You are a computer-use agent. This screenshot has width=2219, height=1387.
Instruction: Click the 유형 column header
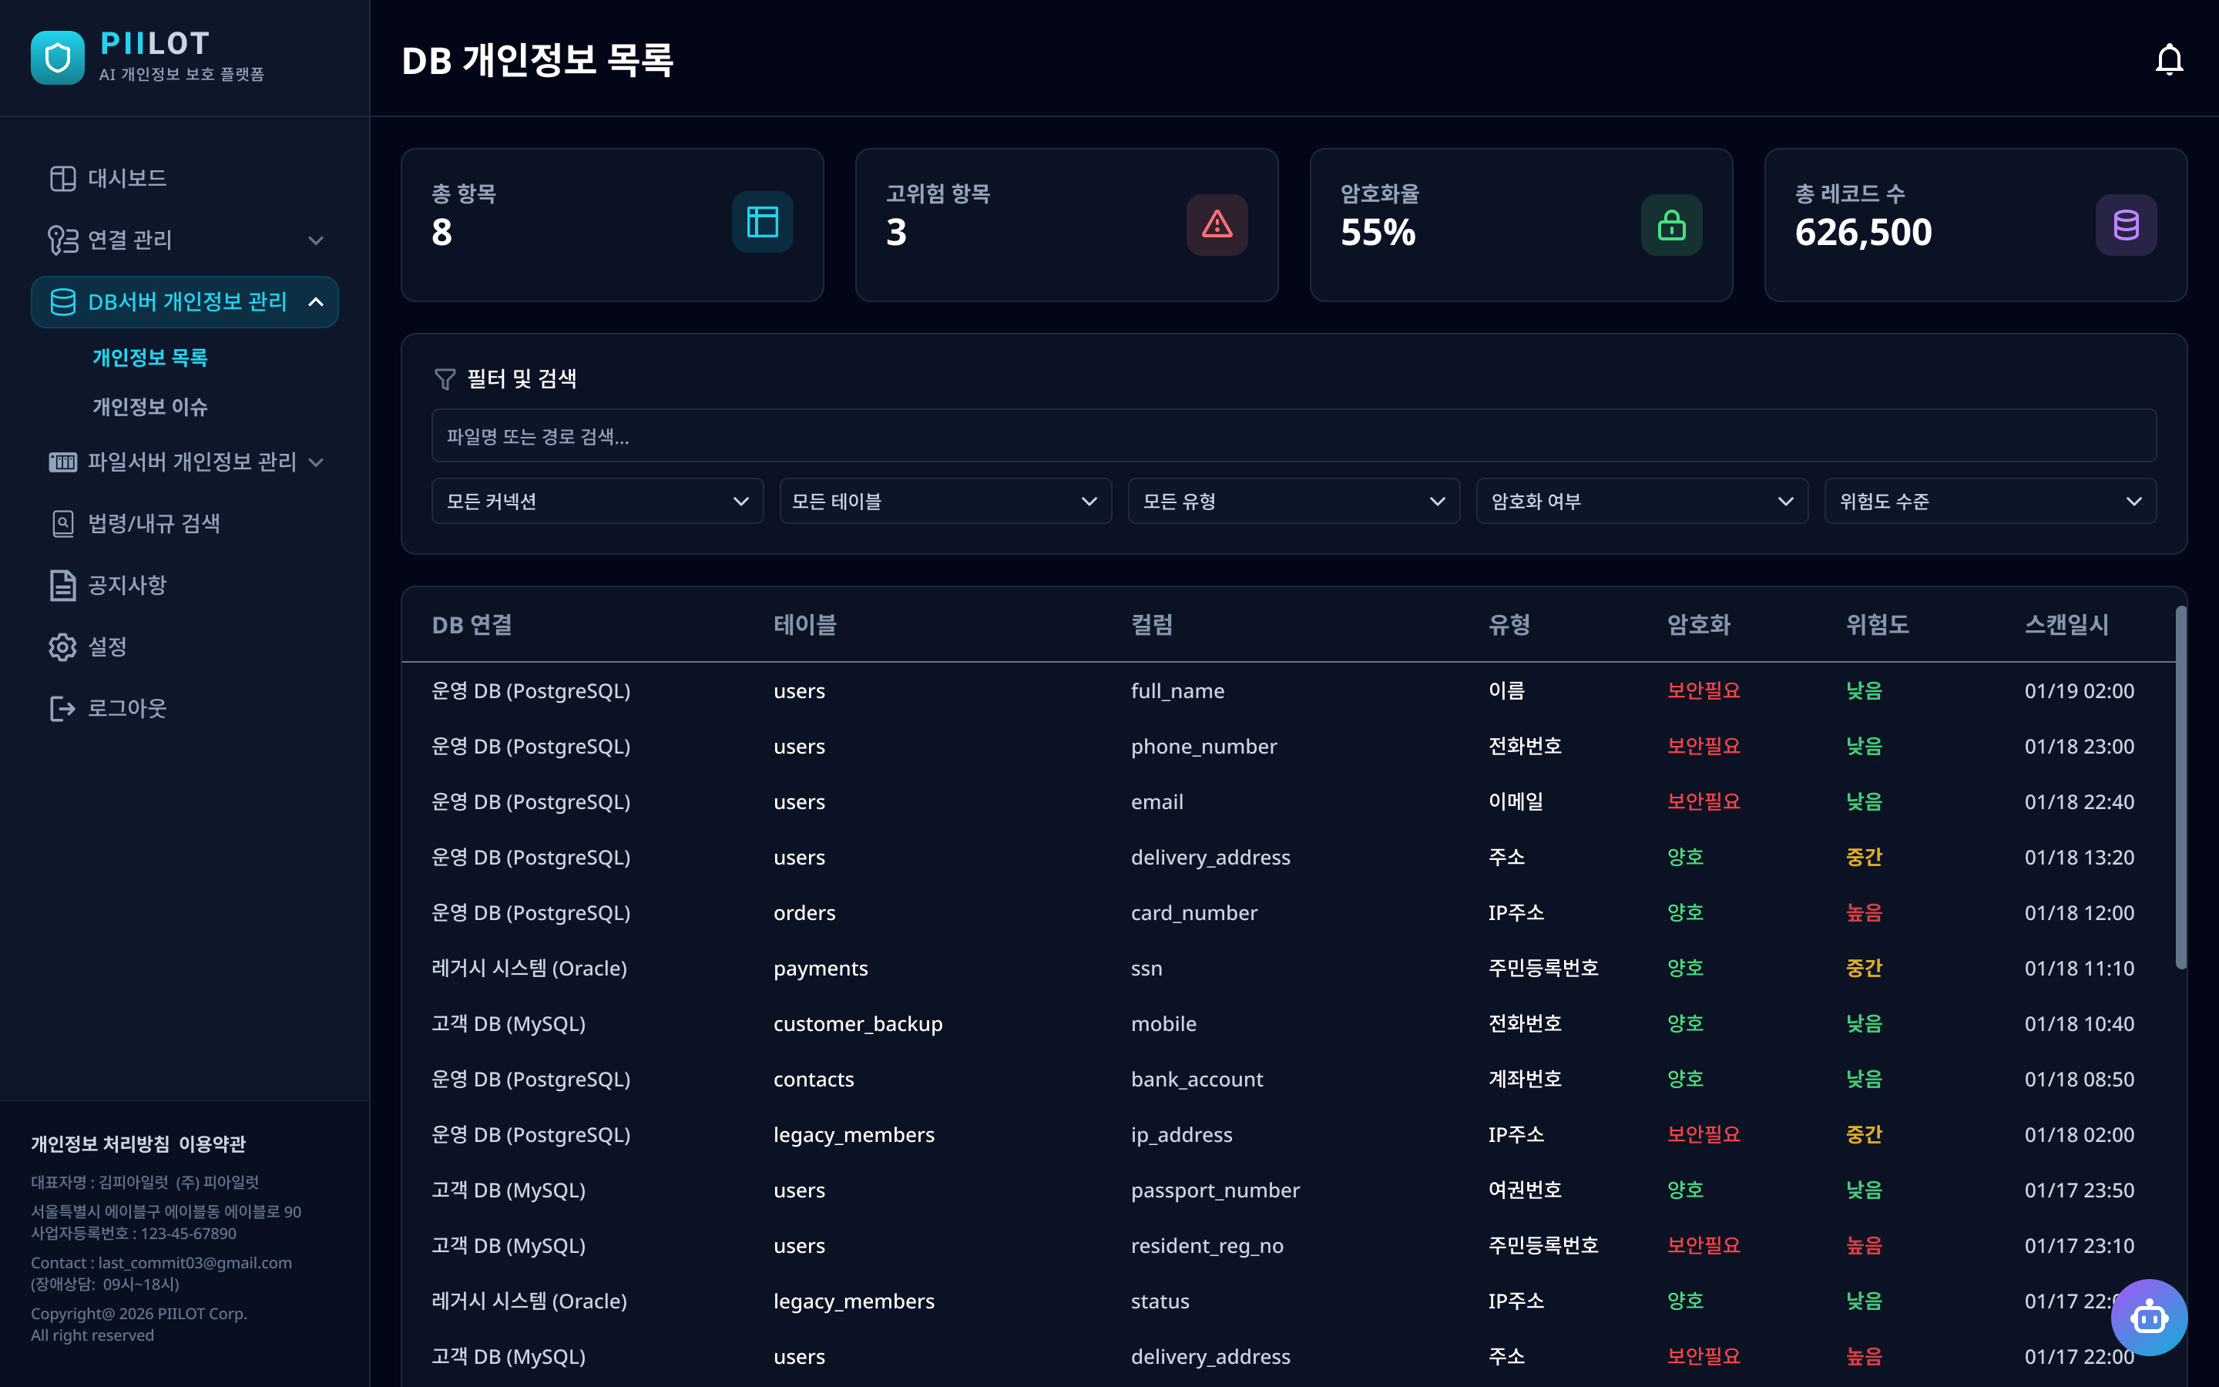1509,625
